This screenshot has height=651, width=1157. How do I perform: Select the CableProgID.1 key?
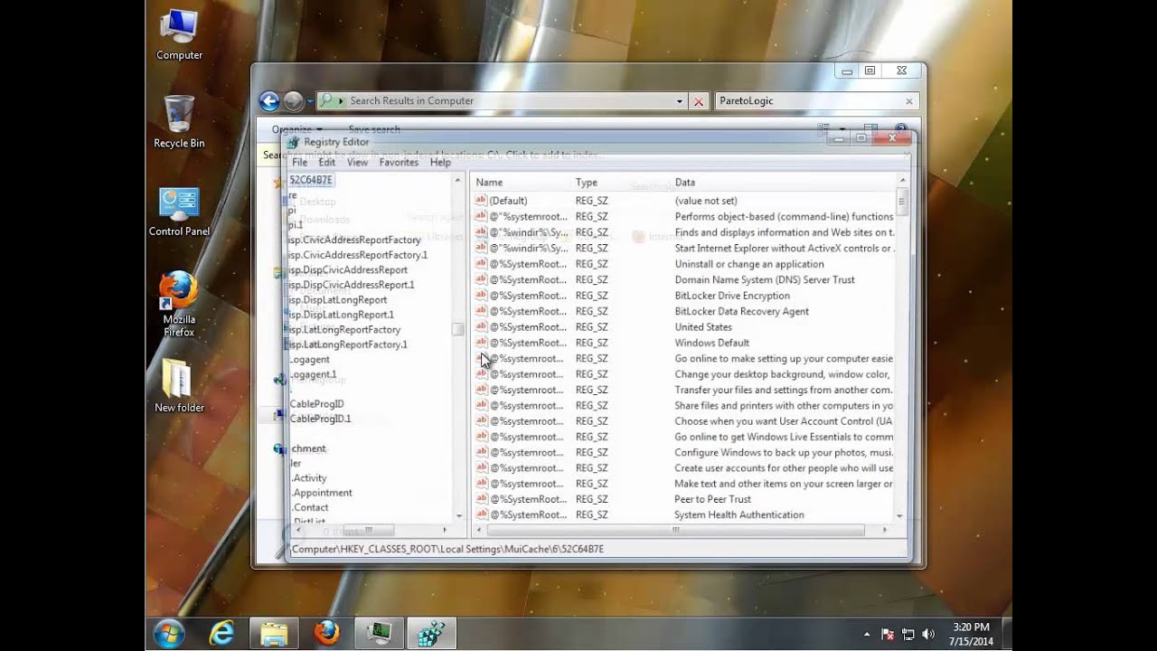(x=320, y=419)
